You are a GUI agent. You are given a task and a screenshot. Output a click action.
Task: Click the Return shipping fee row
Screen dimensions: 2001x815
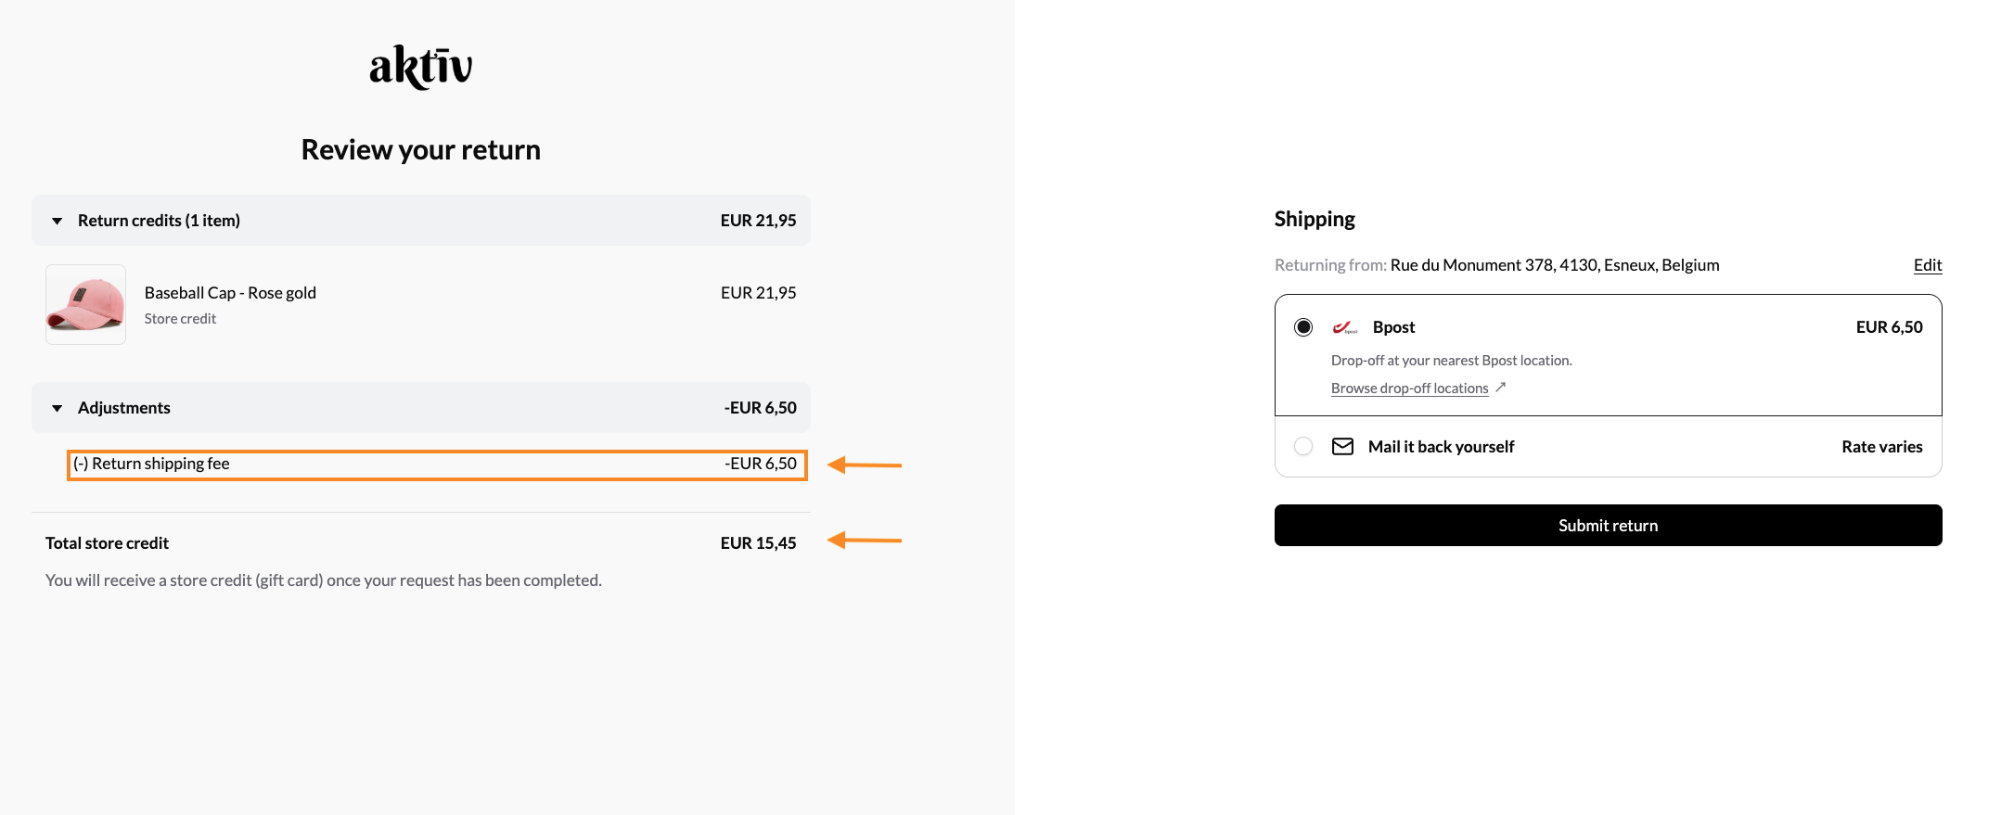click(437, 465)
